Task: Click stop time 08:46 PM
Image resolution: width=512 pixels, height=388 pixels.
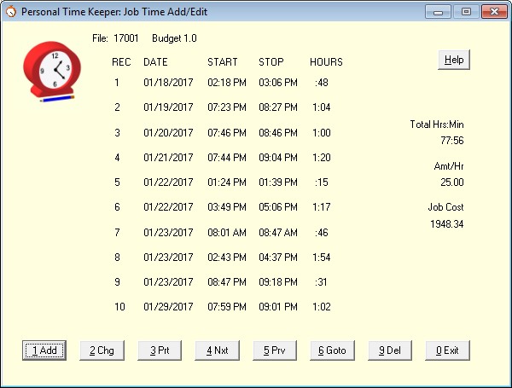Action: point(278,133)
